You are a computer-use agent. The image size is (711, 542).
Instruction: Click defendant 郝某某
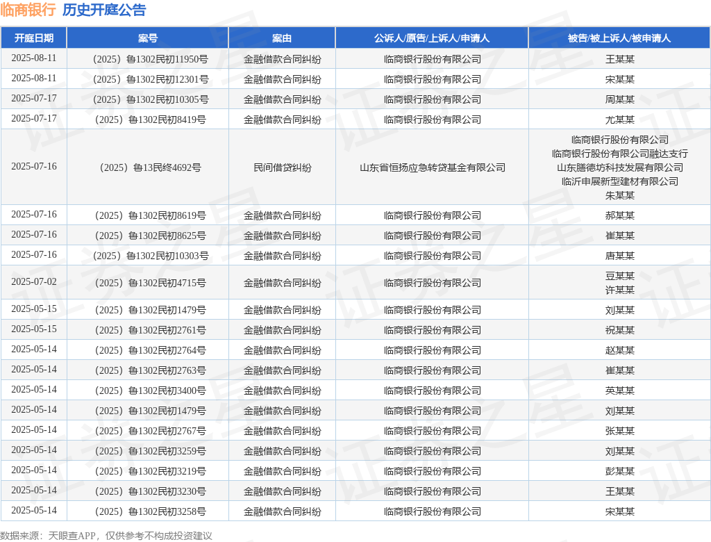620,215
